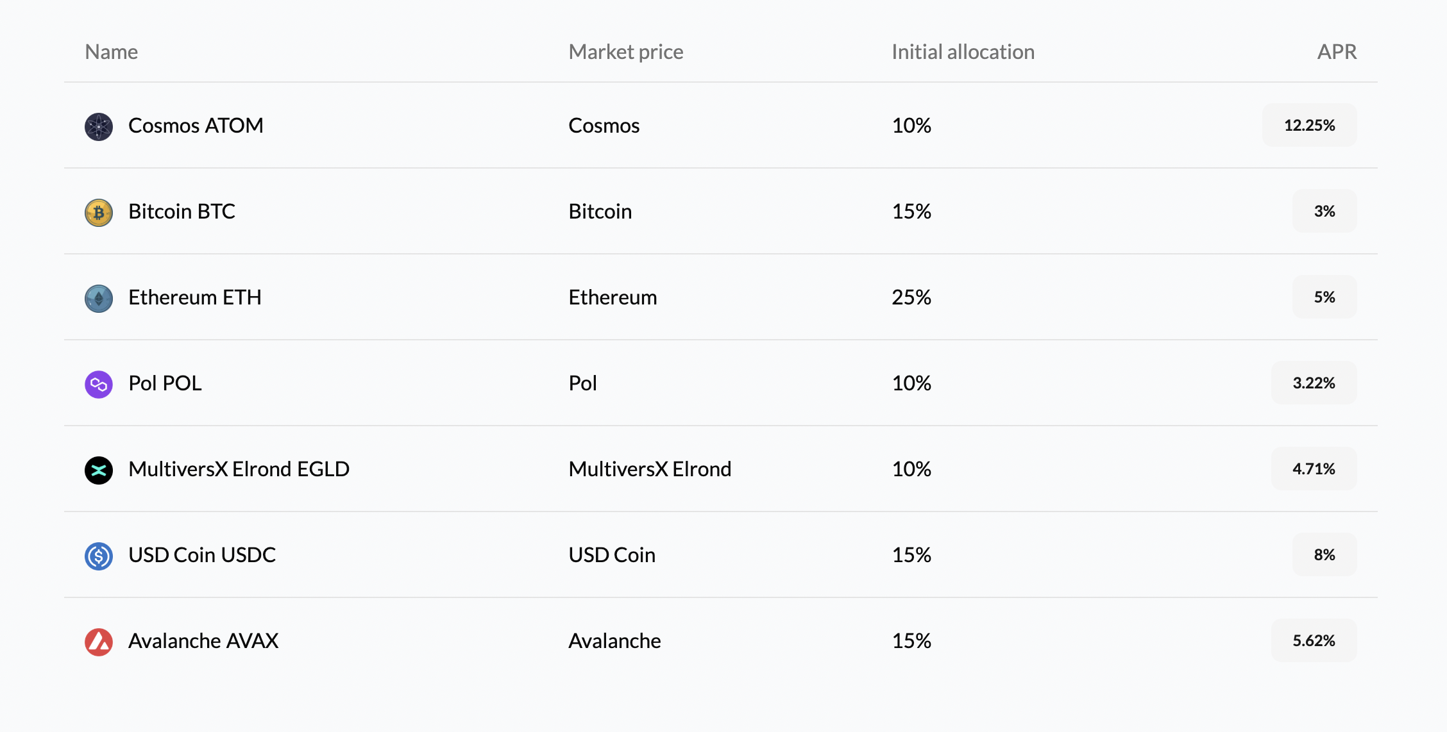Click the 5% APR badge for Ethereum

coord(1324,297)
